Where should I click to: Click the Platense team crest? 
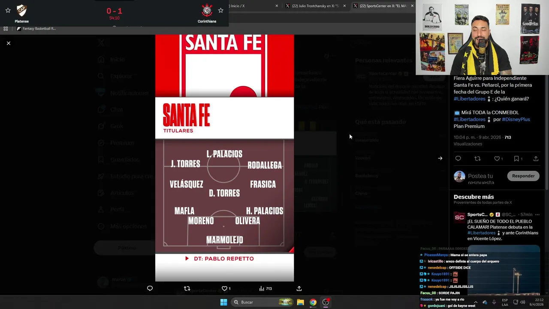(x=21, y=10)
